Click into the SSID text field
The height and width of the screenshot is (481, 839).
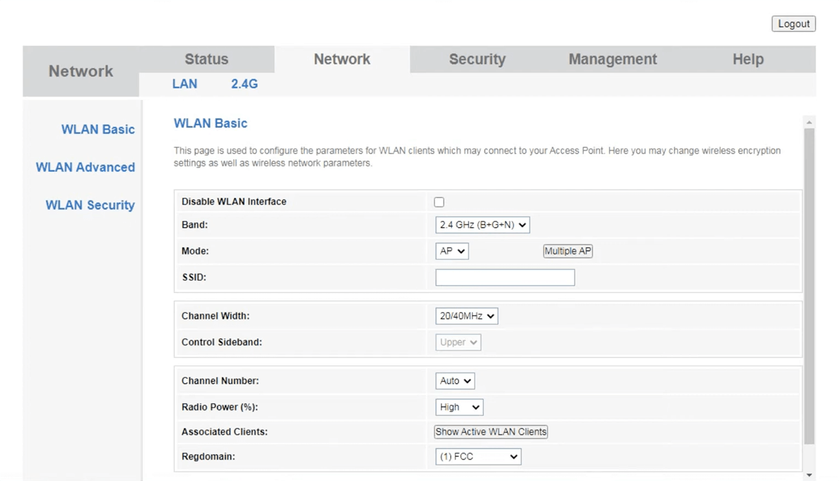pyautogui.click(x=505, y=278)
